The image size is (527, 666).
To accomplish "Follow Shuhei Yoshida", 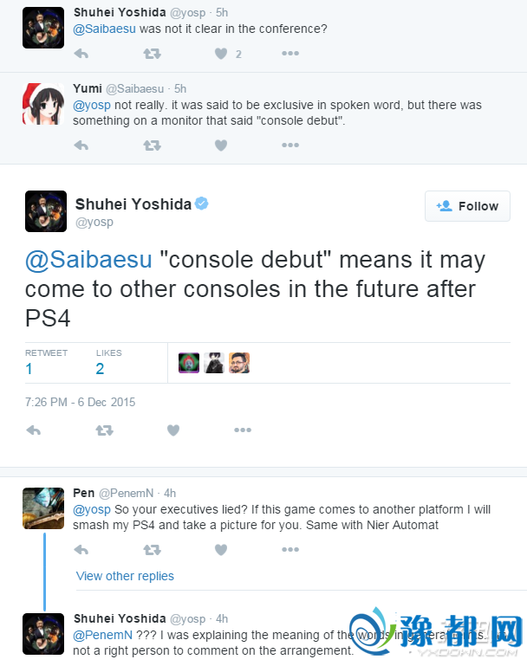I will click(467, 206).
